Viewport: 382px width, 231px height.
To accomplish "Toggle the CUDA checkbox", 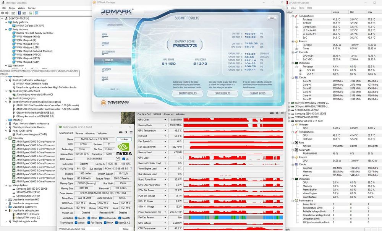I will point(89,218).
